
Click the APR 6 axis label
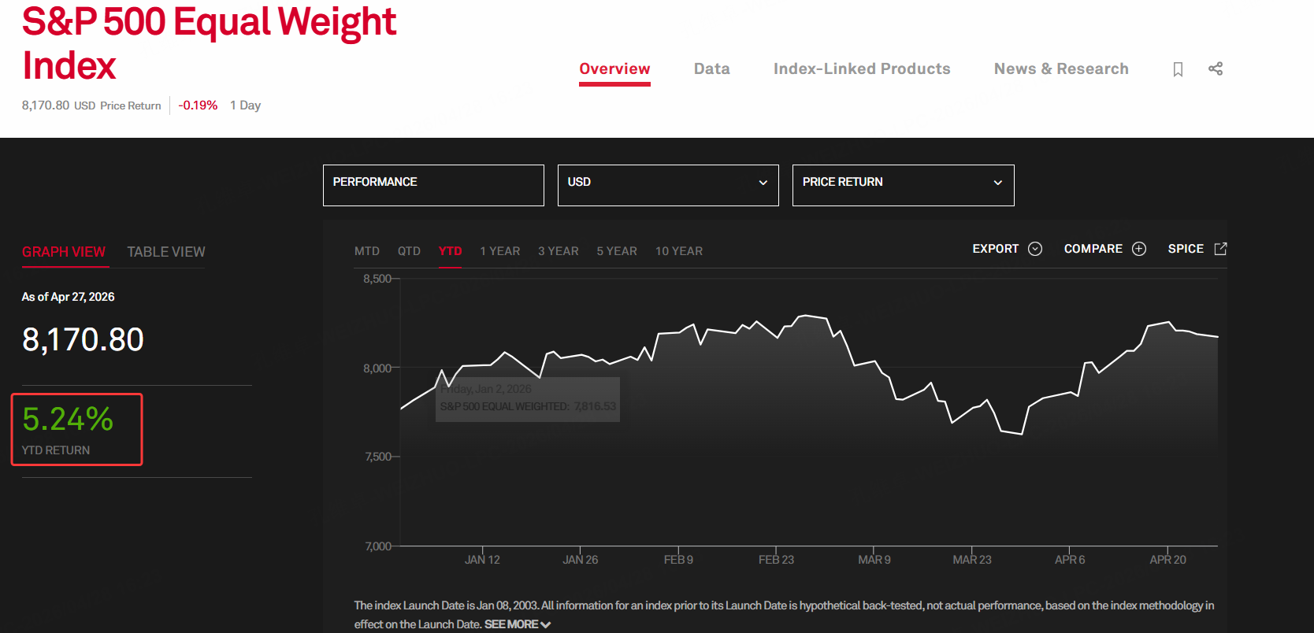(x=1070, y=560)
